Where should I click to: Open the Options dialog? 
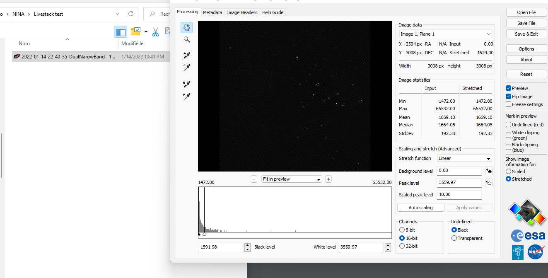526,49
